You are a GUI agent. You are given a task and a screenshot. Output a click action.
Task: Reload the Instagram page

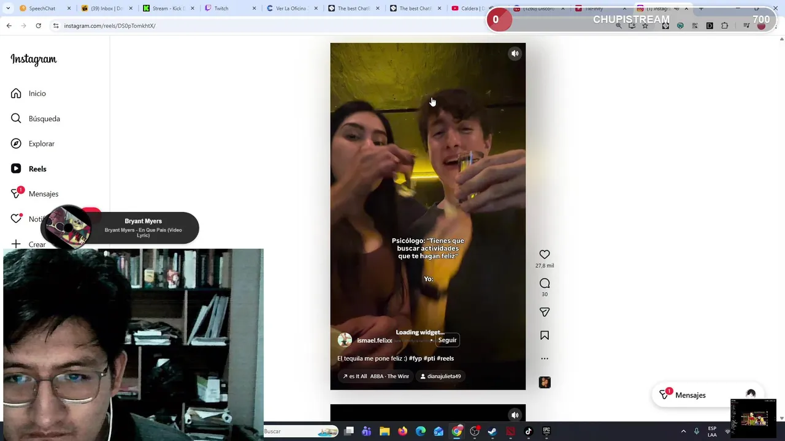[38, 26]
